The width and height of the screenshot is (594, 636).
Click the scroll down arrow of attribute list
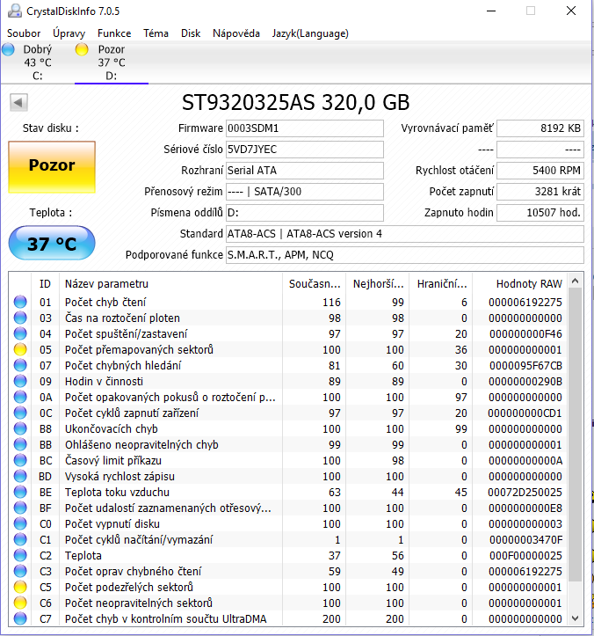pos(576,618)
